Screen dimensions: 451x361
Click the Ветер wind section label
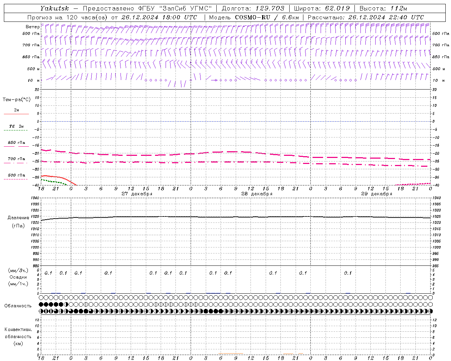click(32, 27)
